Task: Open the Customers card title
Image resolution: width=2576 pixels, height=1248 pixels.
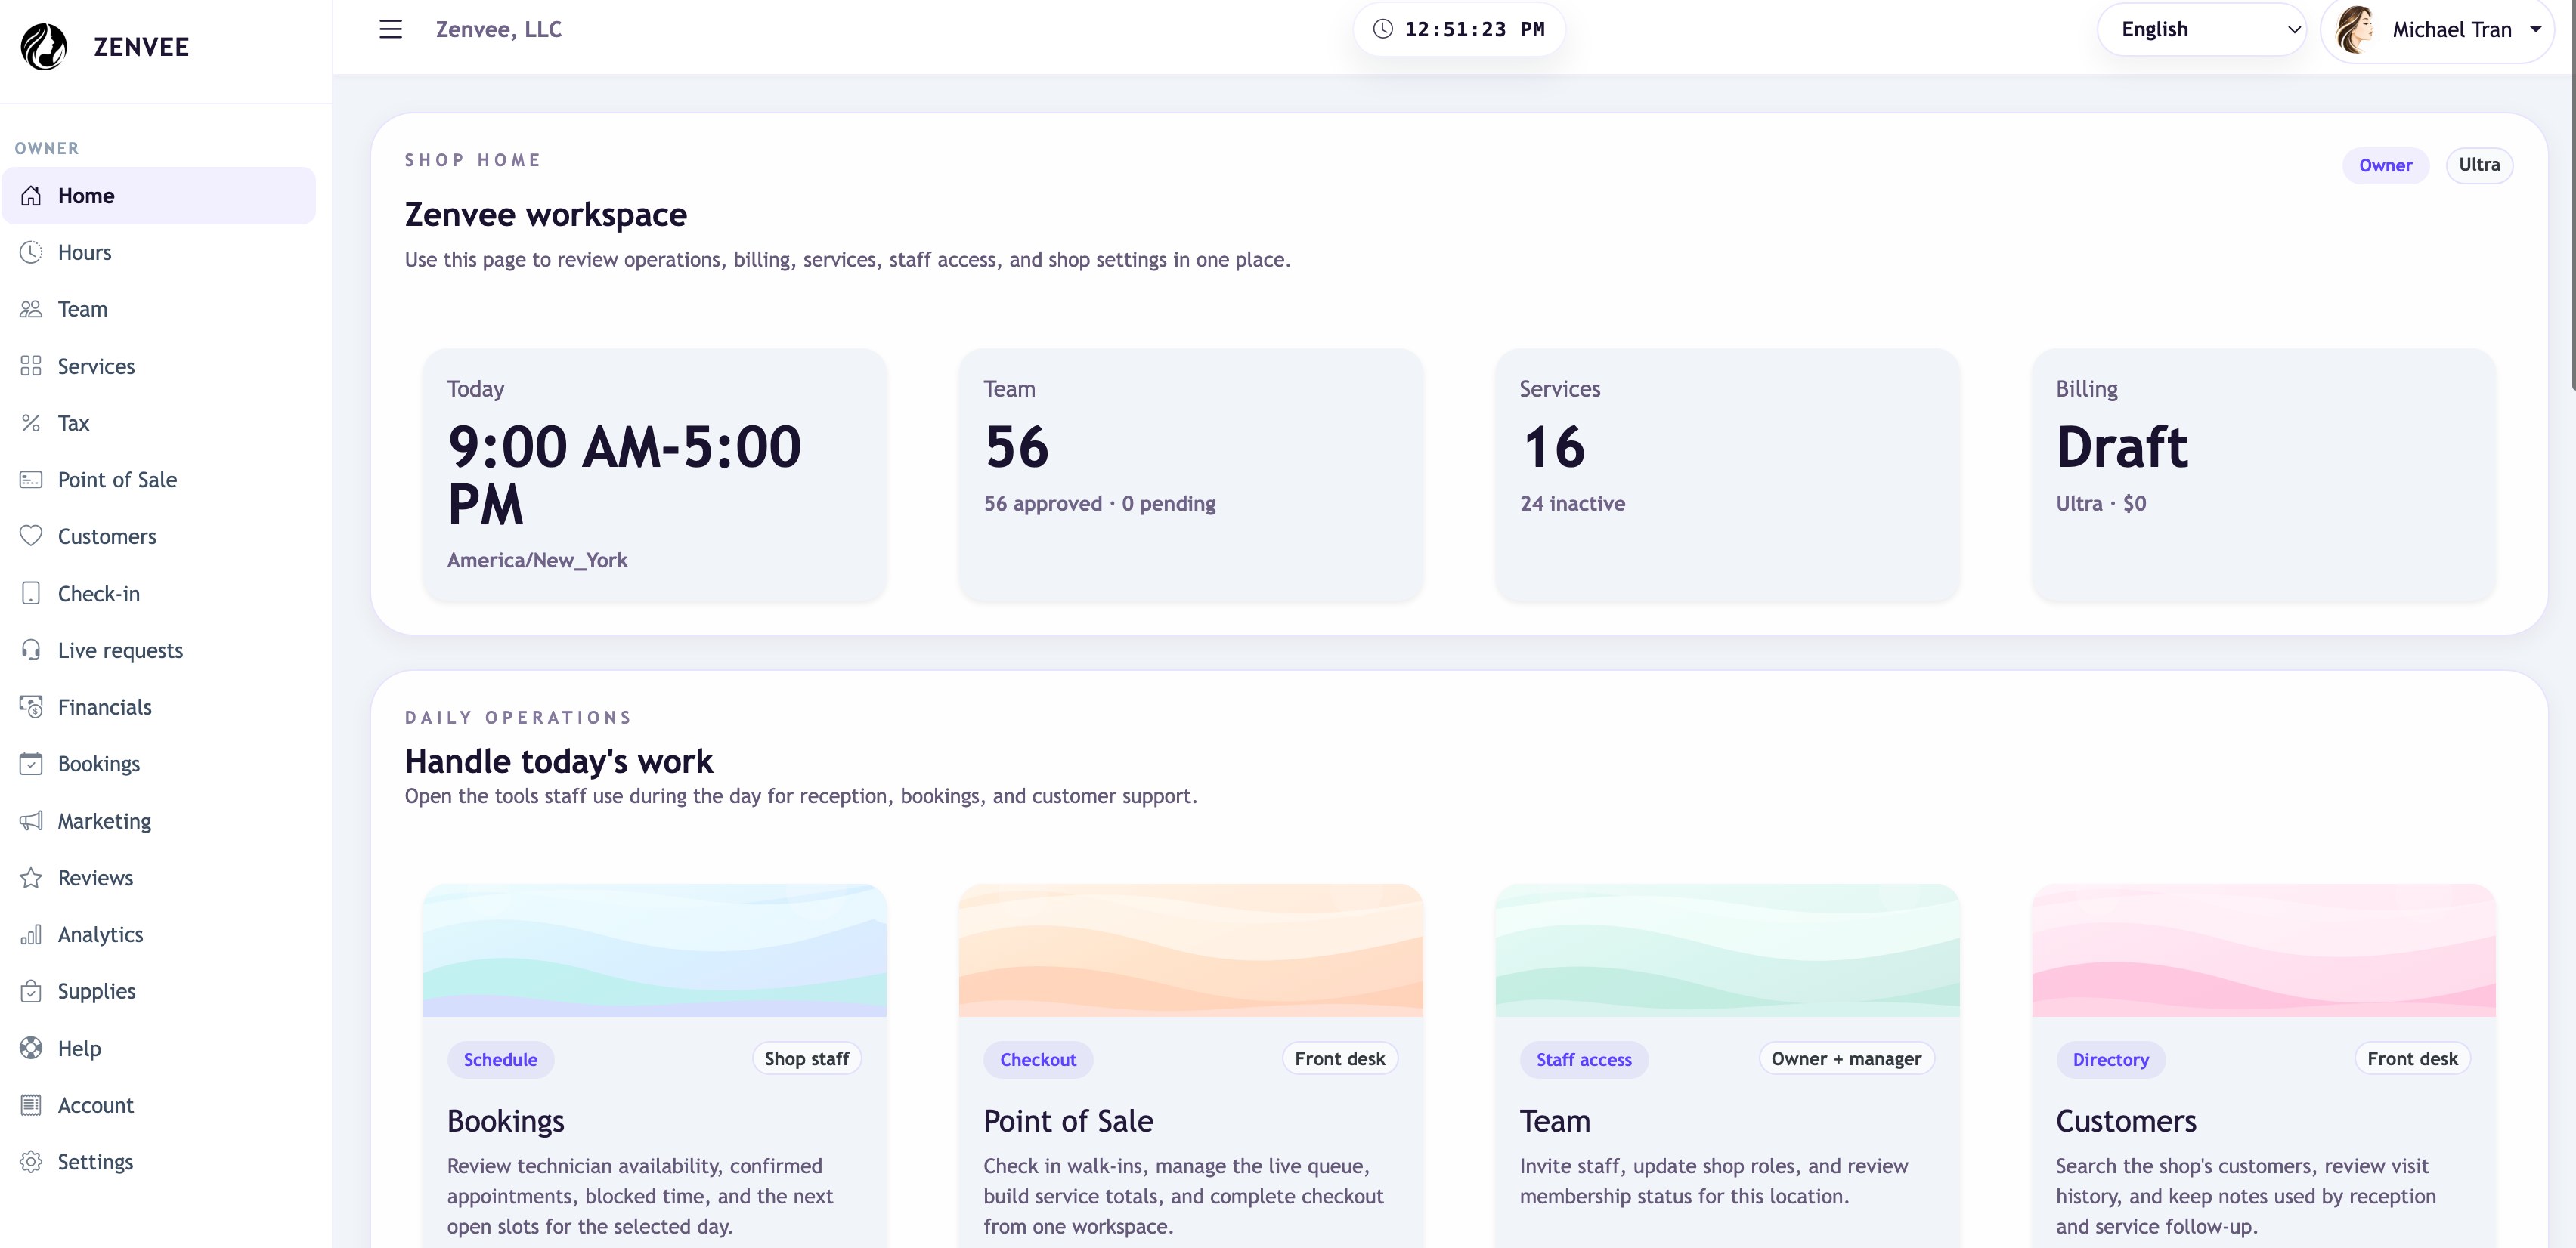Action: click(2126, 1121)
